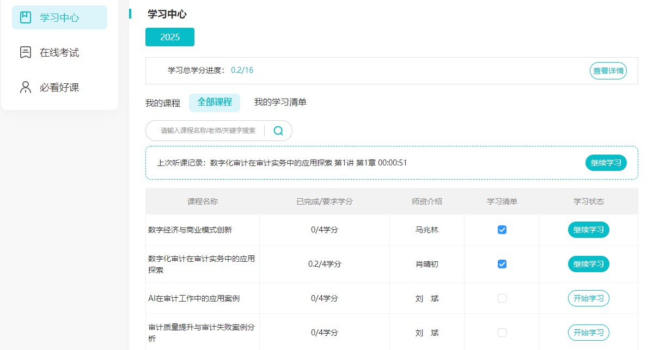Uncheck the 数字化审计 course study list checkbox

(501, 264)
